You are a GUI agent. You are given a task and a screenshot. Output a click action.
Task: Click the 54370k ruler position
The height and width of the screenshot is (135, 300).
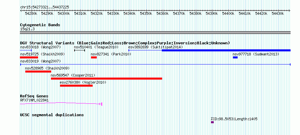point(179,13)
